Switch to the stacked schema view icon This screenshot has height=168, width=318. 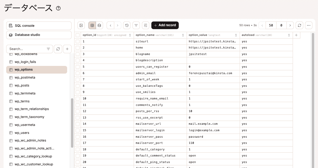[100, 25]
